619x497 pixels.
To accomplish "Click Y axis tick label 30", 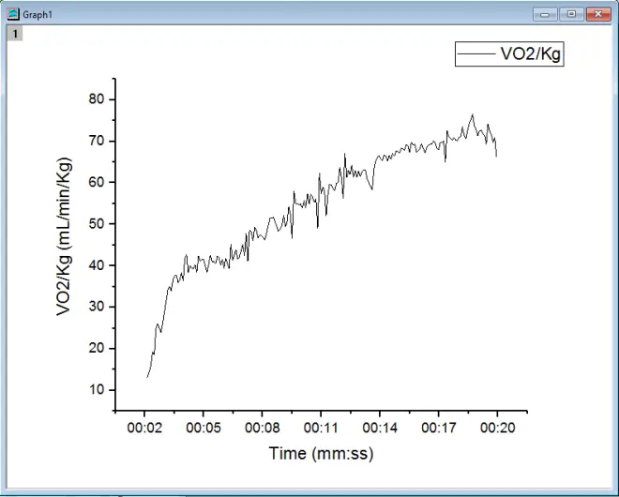I will (x=97, y=307).
